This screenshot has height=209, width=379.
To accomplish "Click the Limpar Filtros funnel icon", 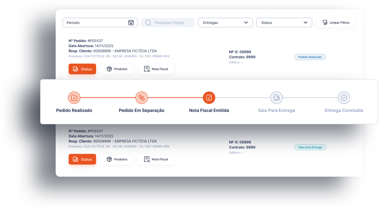I will pyautogui.click(x=325, y=23).
